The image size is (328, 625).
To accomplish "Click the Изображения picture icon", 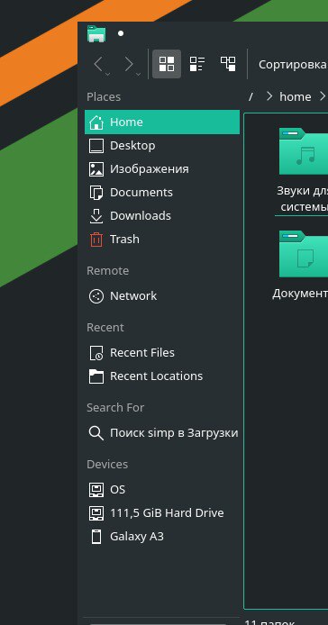I will pyautogui.click(x=96, y=169).
